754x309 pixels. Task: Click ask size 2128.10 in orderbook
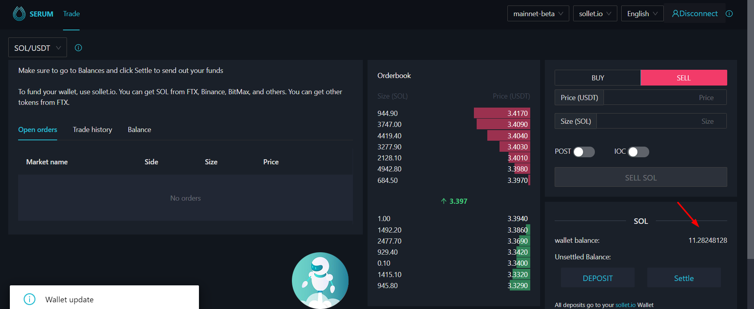coord(390,158)
